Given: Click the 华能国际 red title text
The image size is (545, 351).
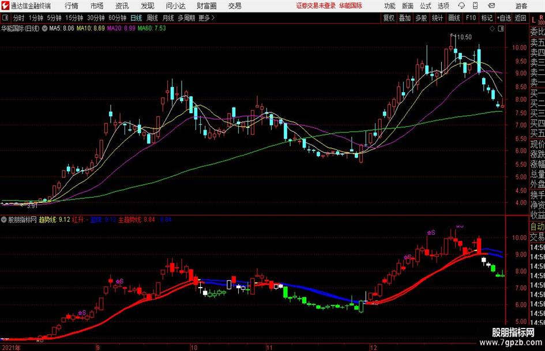Looking at the screenshot, I should 351,6.
